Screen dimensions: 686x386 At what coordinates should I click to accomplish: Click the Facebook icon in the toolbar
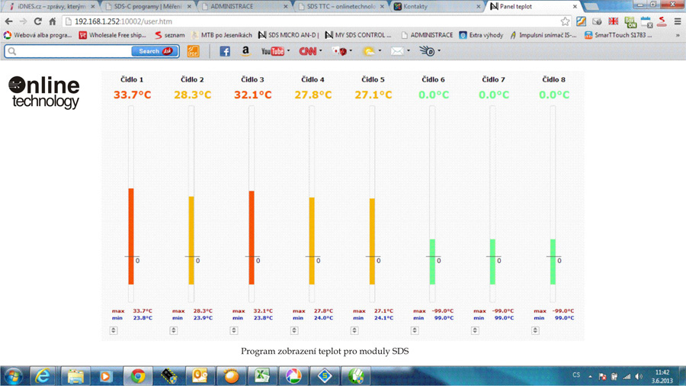pos(225,51)
